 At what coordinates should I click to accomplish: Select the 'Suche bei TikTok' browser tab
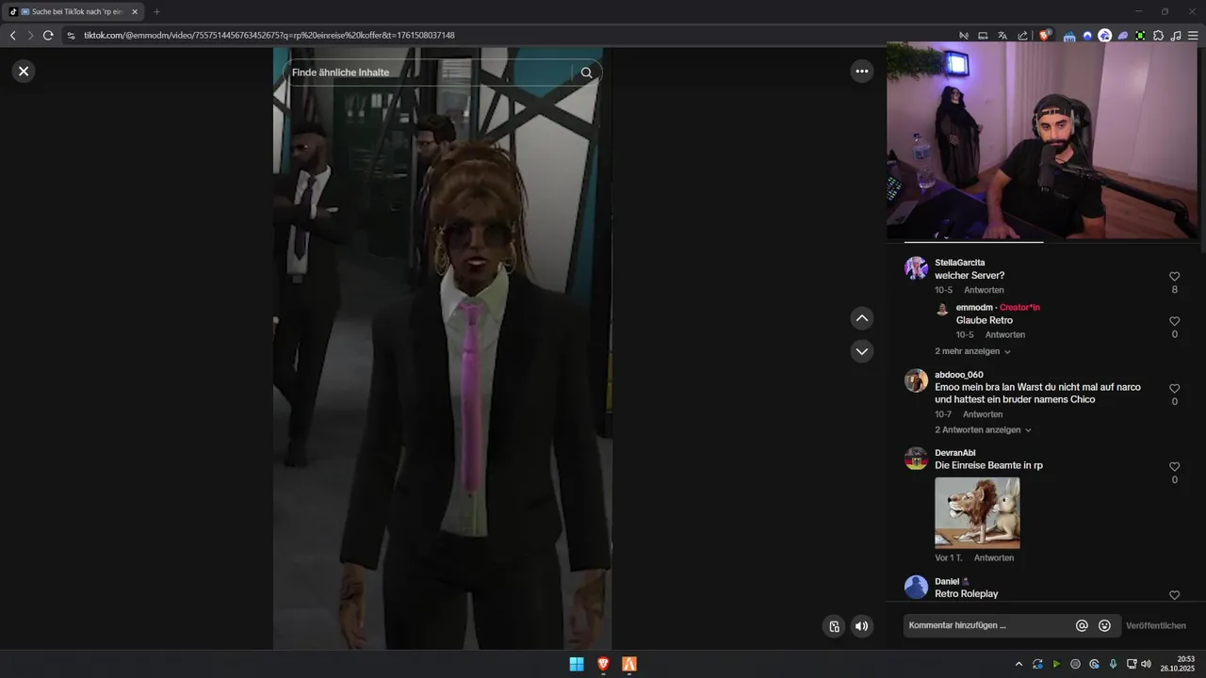click(74, 11)
